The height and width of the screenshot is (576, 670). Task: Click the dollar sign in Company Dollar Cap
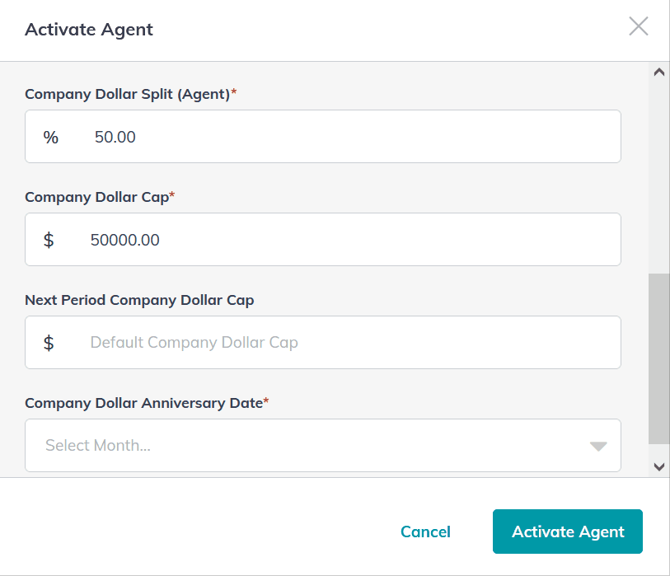pyautogui.click(x=48, y=239)
